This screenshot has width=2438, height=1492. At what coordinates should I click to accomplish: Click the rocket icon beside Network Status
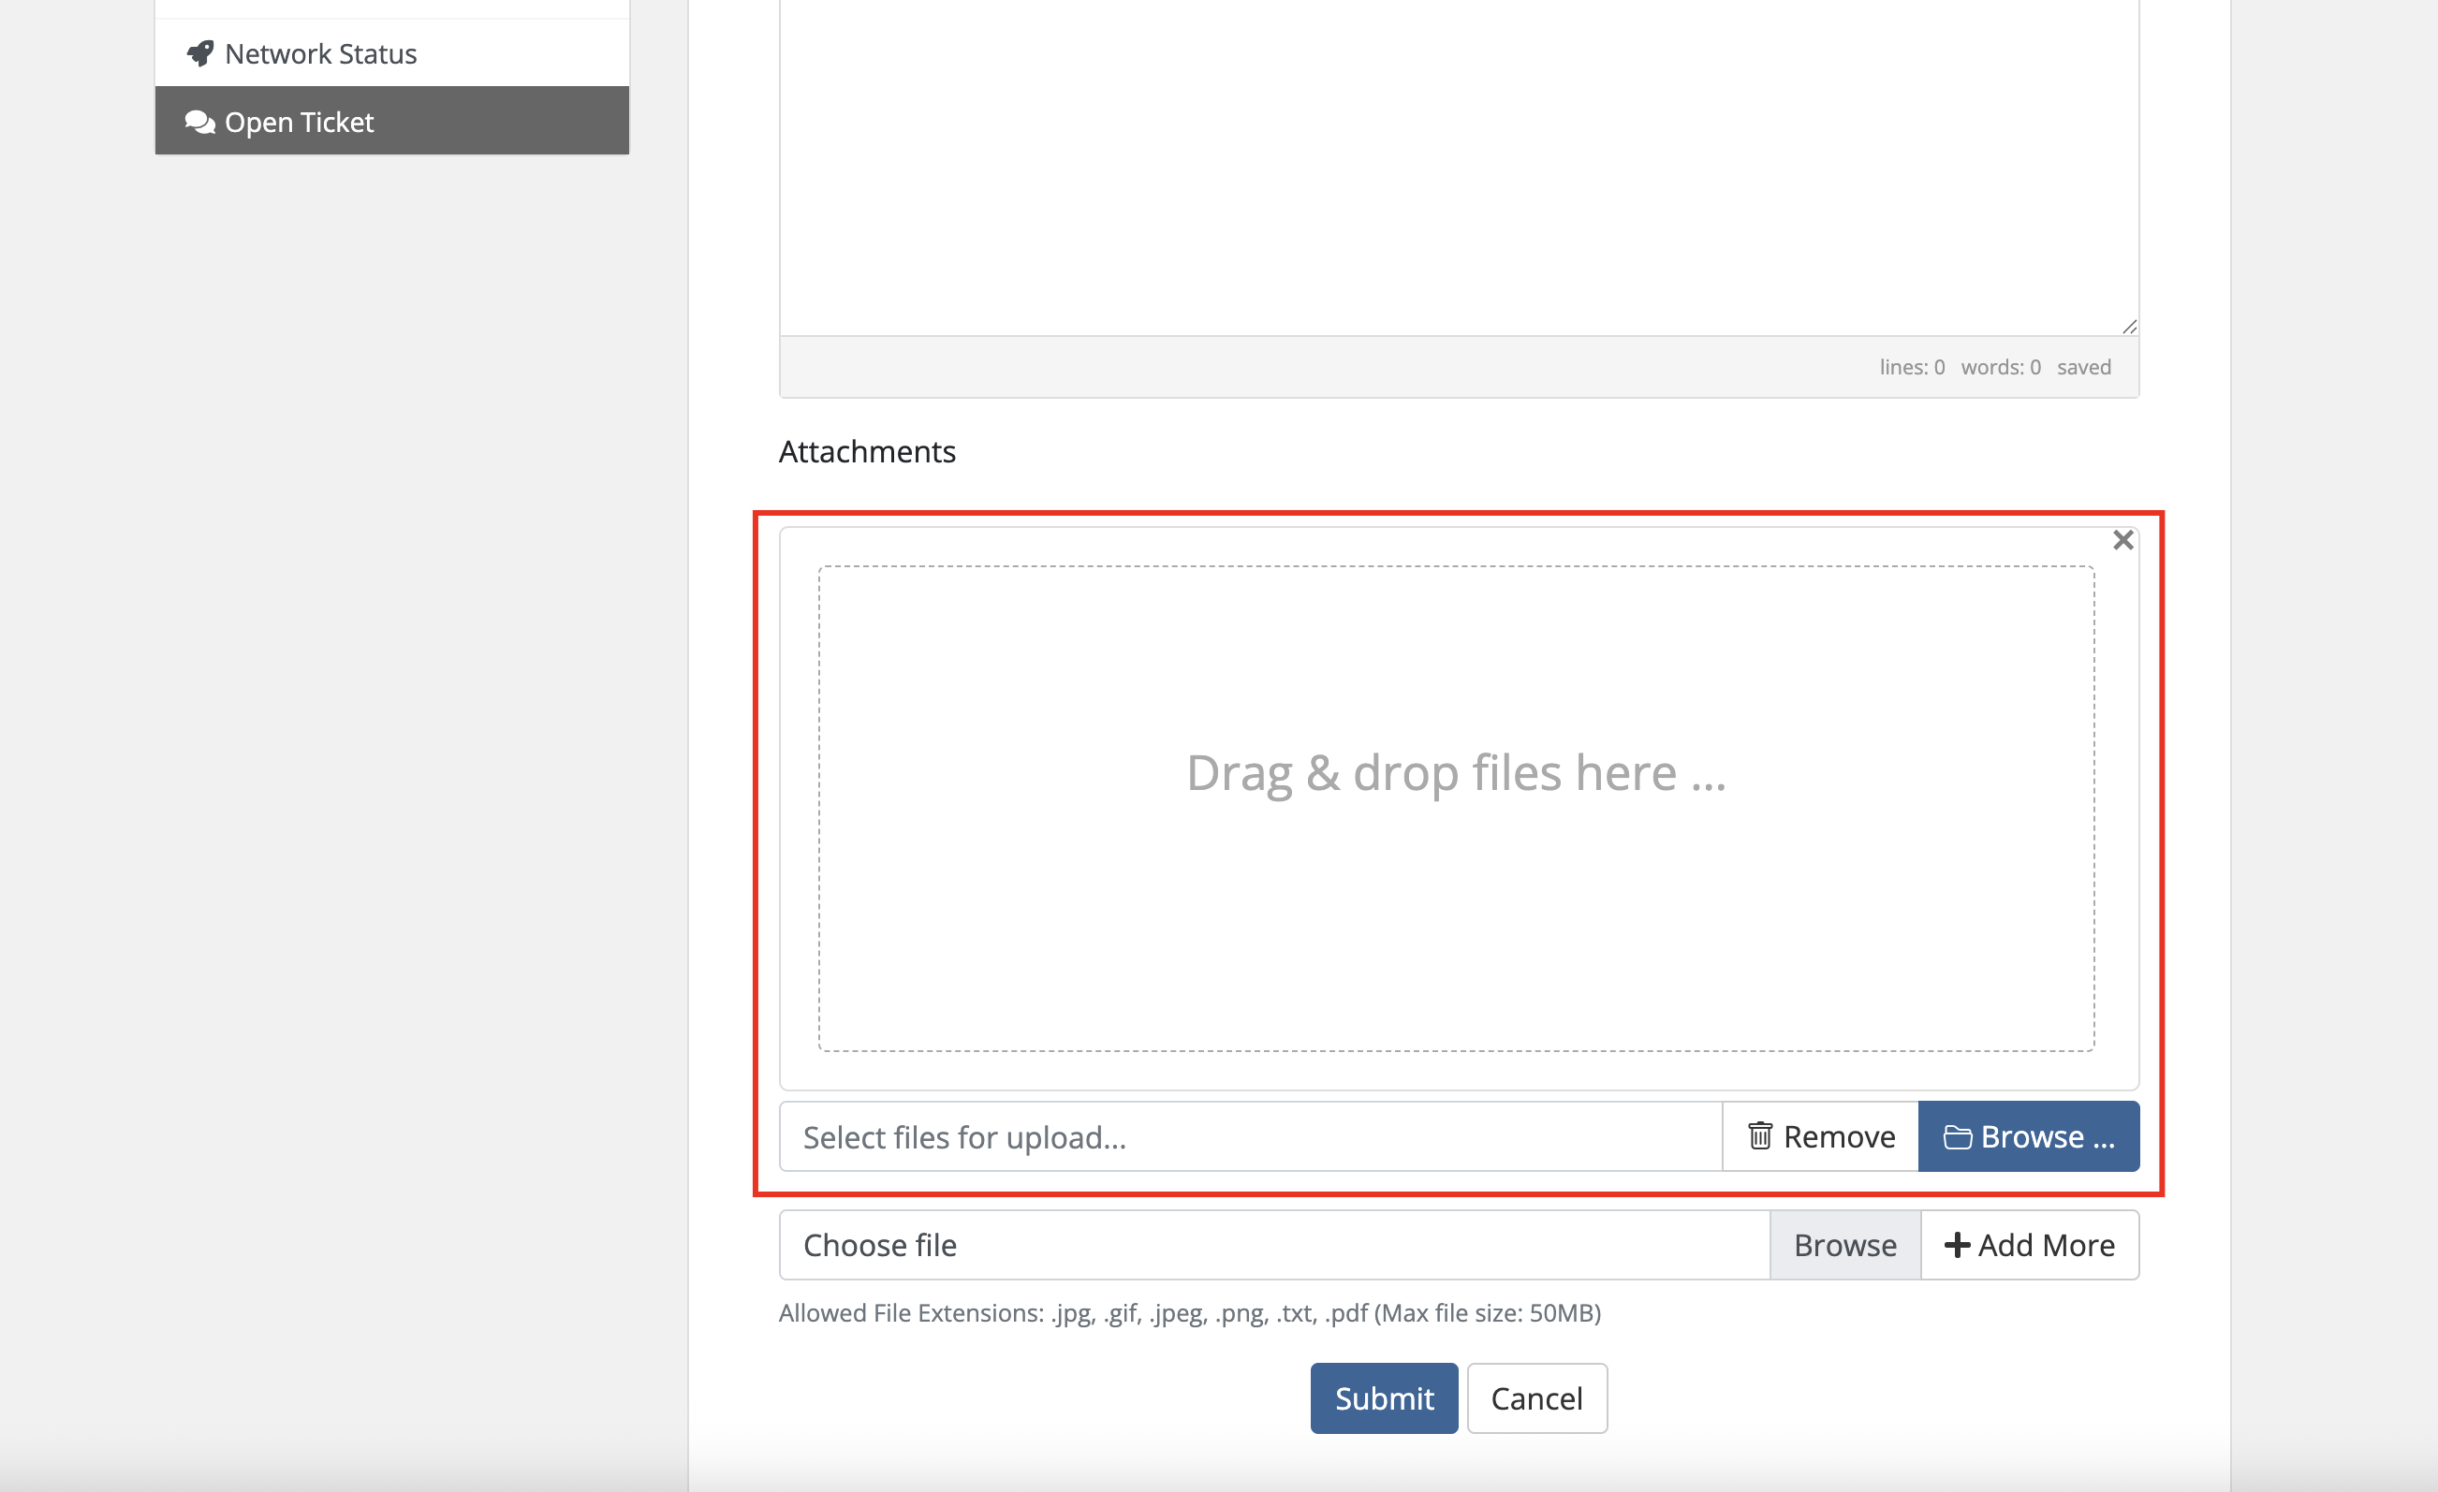[x=201, y=53]
